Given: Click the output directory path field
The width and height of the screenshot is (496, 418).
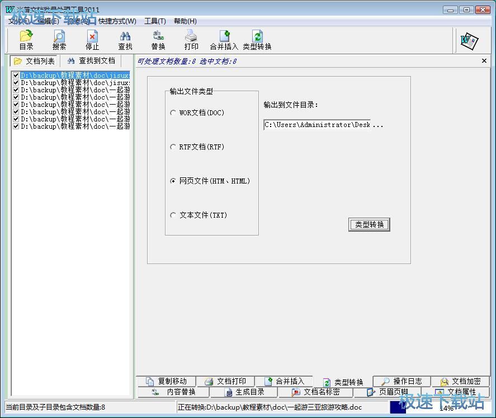Looking at the screenshot, I should point(317,125).
